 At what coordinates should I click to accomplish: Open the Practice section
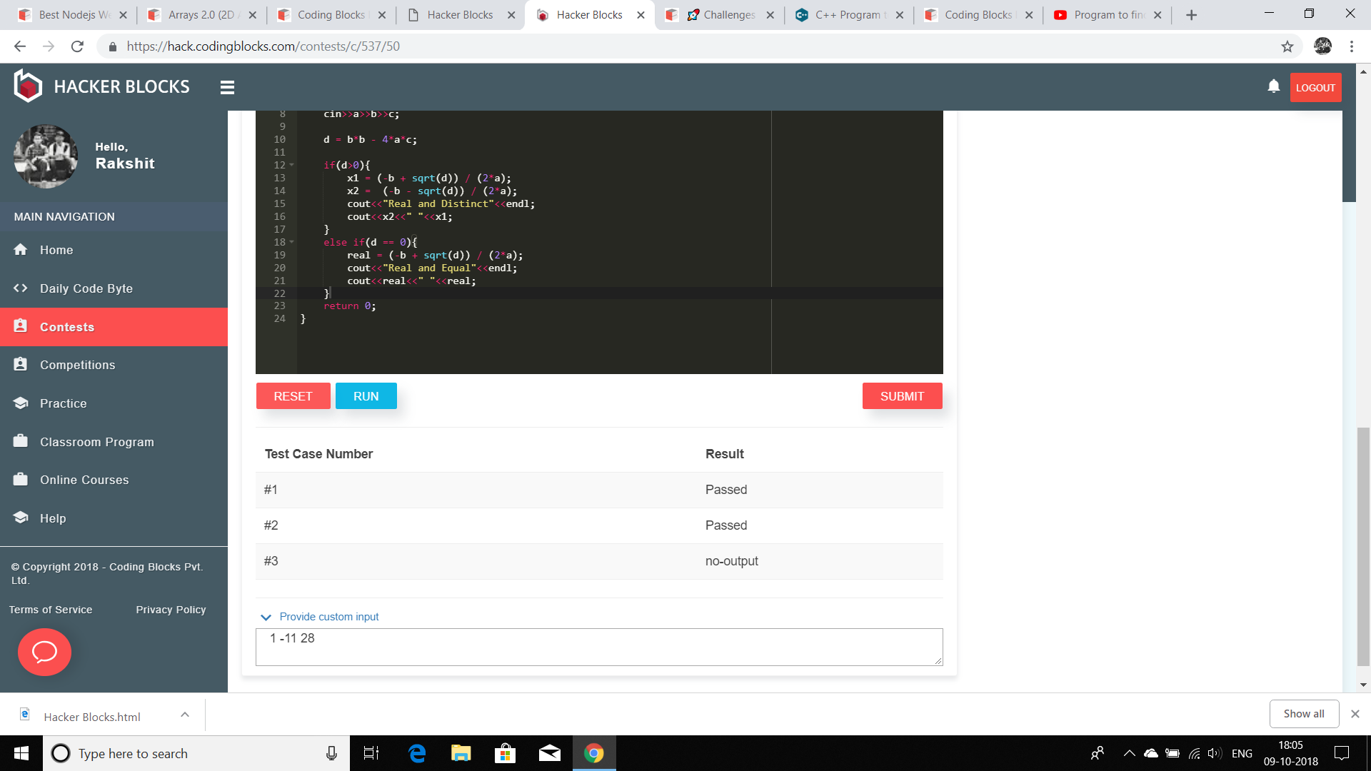pyautogui.click(x=114, y=403)
